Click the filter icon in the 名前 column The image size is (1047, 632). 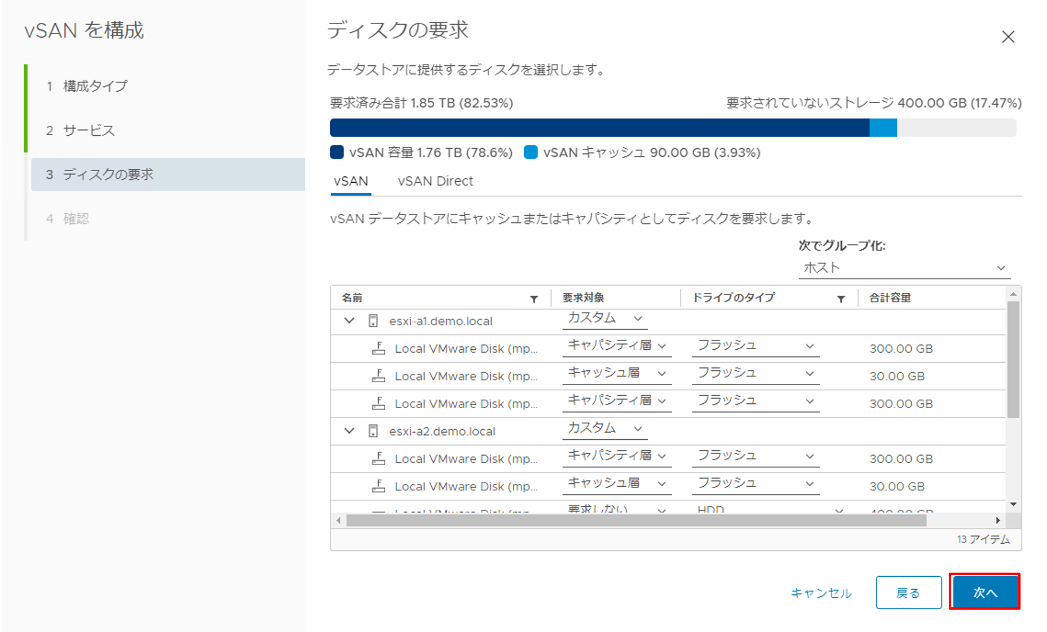[534, 299]
